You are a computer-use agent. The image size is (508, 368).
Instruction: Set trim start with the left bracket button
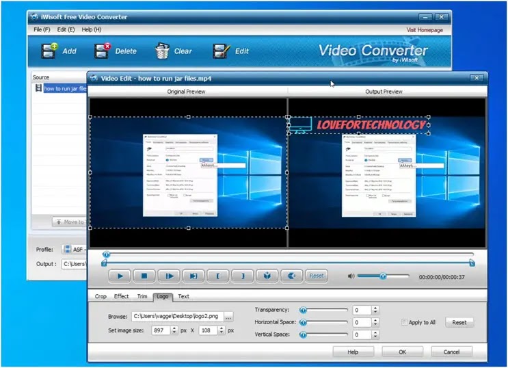[x=218, y=276]
